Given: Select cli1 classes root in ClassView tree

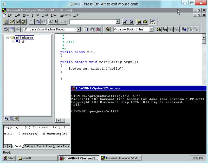Looking at the screenshot, I should pyautogui.click(x=24, y=37).
